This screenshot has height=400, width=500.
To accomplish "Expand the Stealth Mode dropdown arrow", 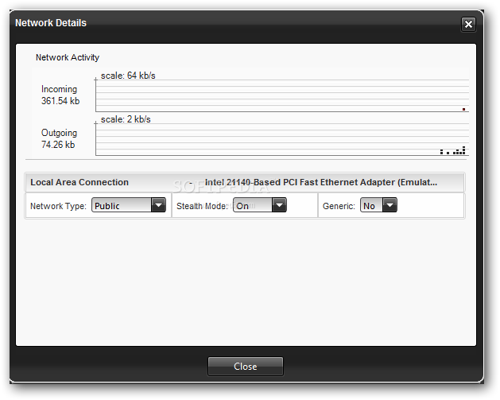I will (x=279, y=205).
